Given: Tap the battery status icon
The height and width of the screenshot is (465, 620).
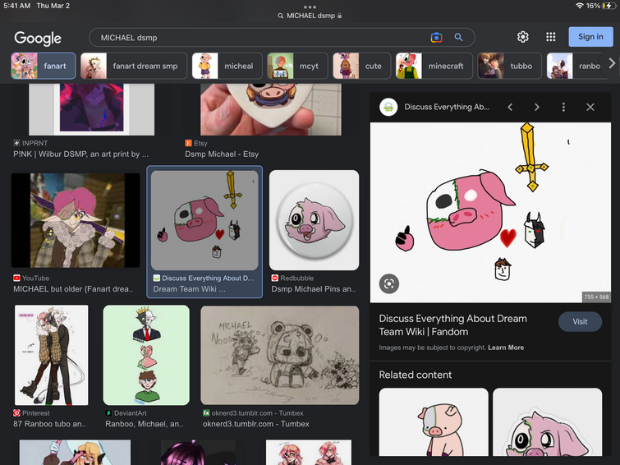Looking at the screenshot, I should pos(609,6).
